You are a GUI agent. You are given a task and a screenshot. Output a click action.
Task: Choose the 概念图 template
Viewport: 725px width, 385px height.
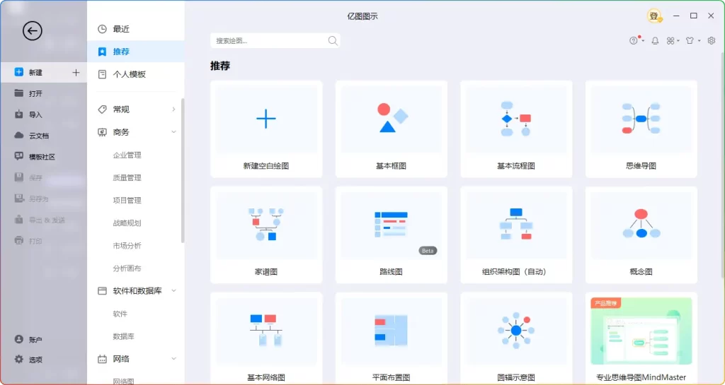tap(641, 235)
